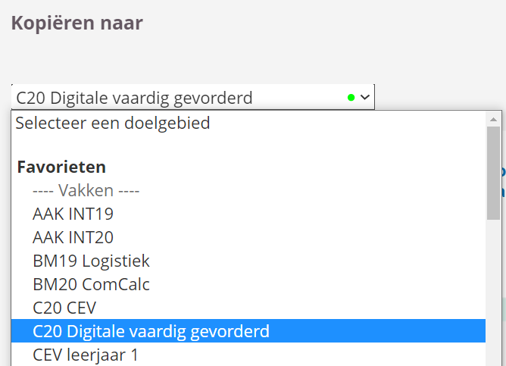
Task: Click the '---- Vakken ----' separator entry
Action: point(86,190)
